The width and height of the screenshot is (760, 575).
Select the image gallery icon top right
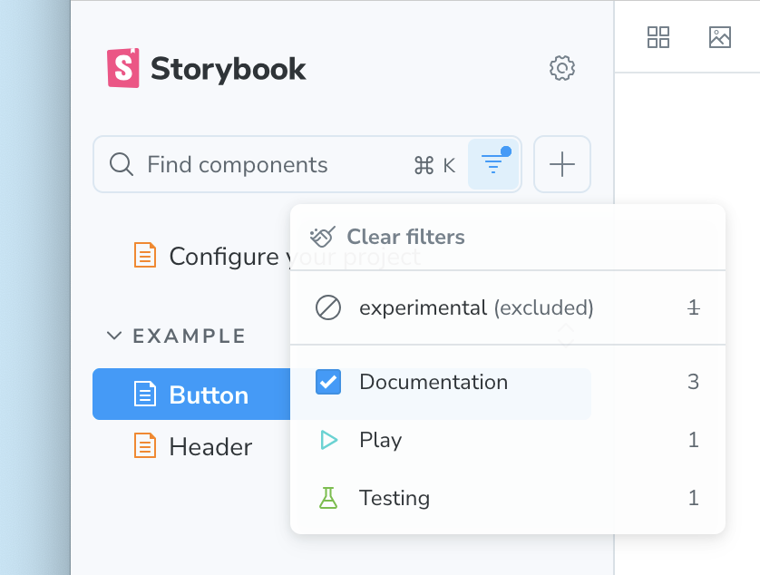click(719, 37)
